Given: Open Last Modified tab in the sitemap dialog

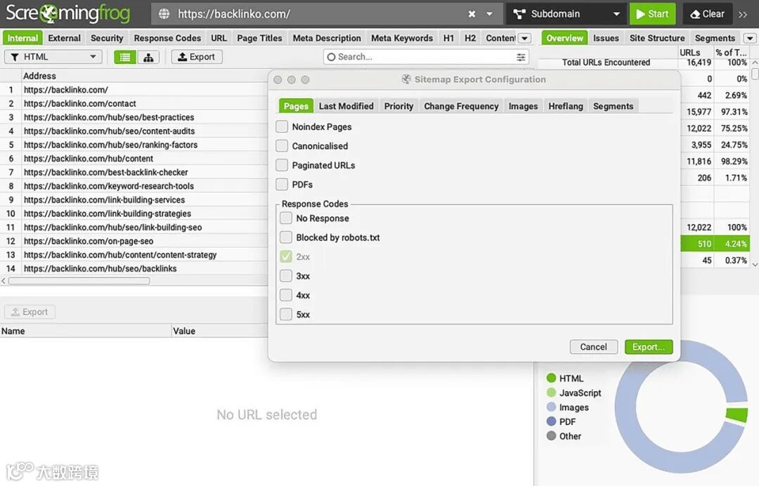Looking at the screenshot, I should [x=346, y=106].
